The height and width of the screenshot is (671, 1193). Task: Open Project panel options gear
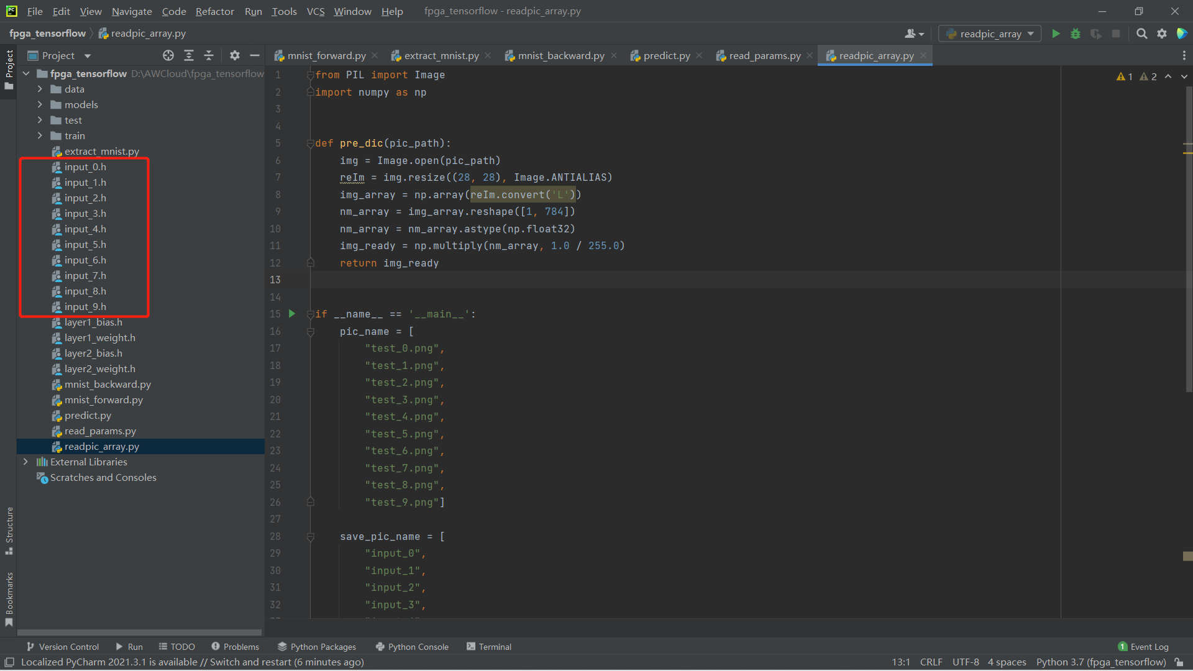point(234,55)
